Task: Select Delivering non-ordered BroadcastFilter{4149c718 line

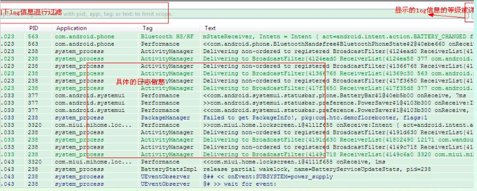Action: click(x=338, y=147)
